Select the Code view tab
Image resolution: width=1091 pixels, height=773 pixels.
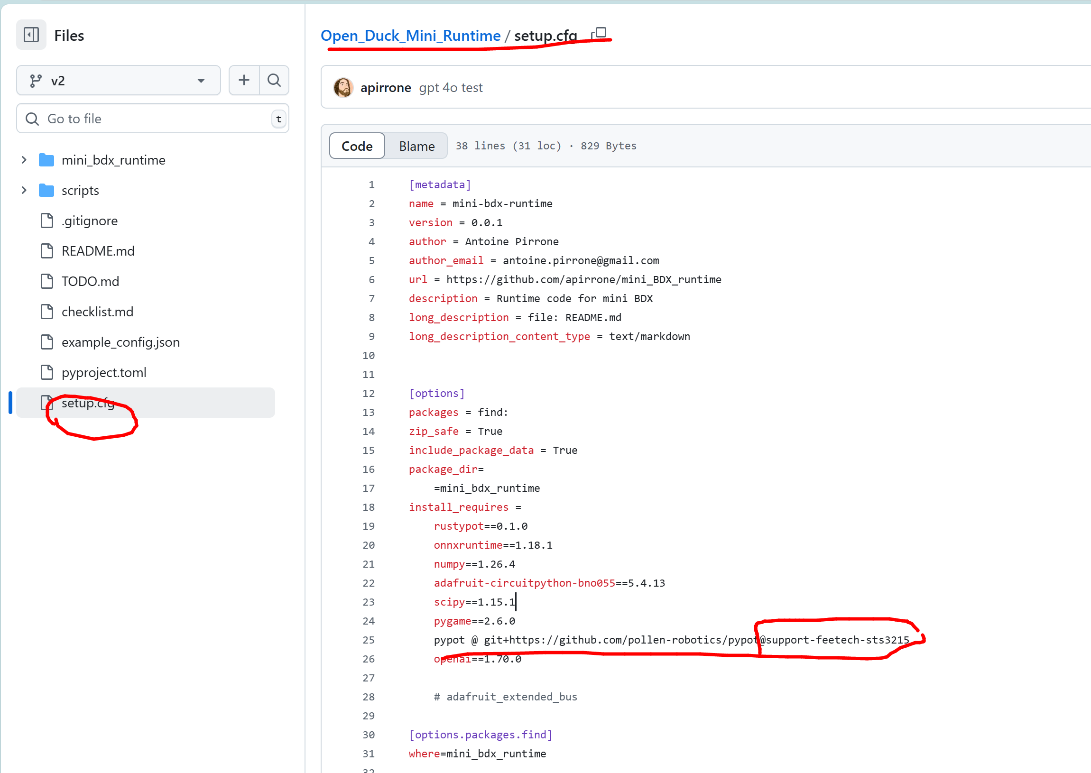(357, 146)
